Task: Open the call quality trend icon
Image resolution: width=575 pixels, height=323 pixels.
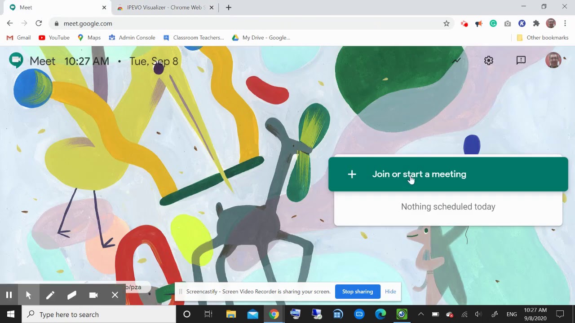Action: (x=456, y=61)
